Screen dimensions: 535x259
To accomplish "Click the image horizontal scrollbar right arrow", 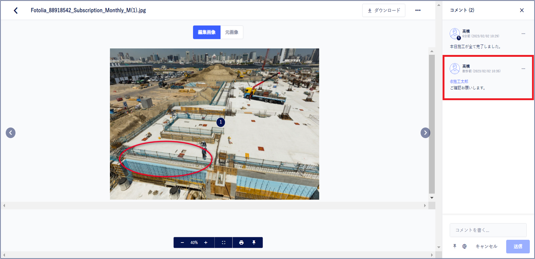I will point(425,206).
